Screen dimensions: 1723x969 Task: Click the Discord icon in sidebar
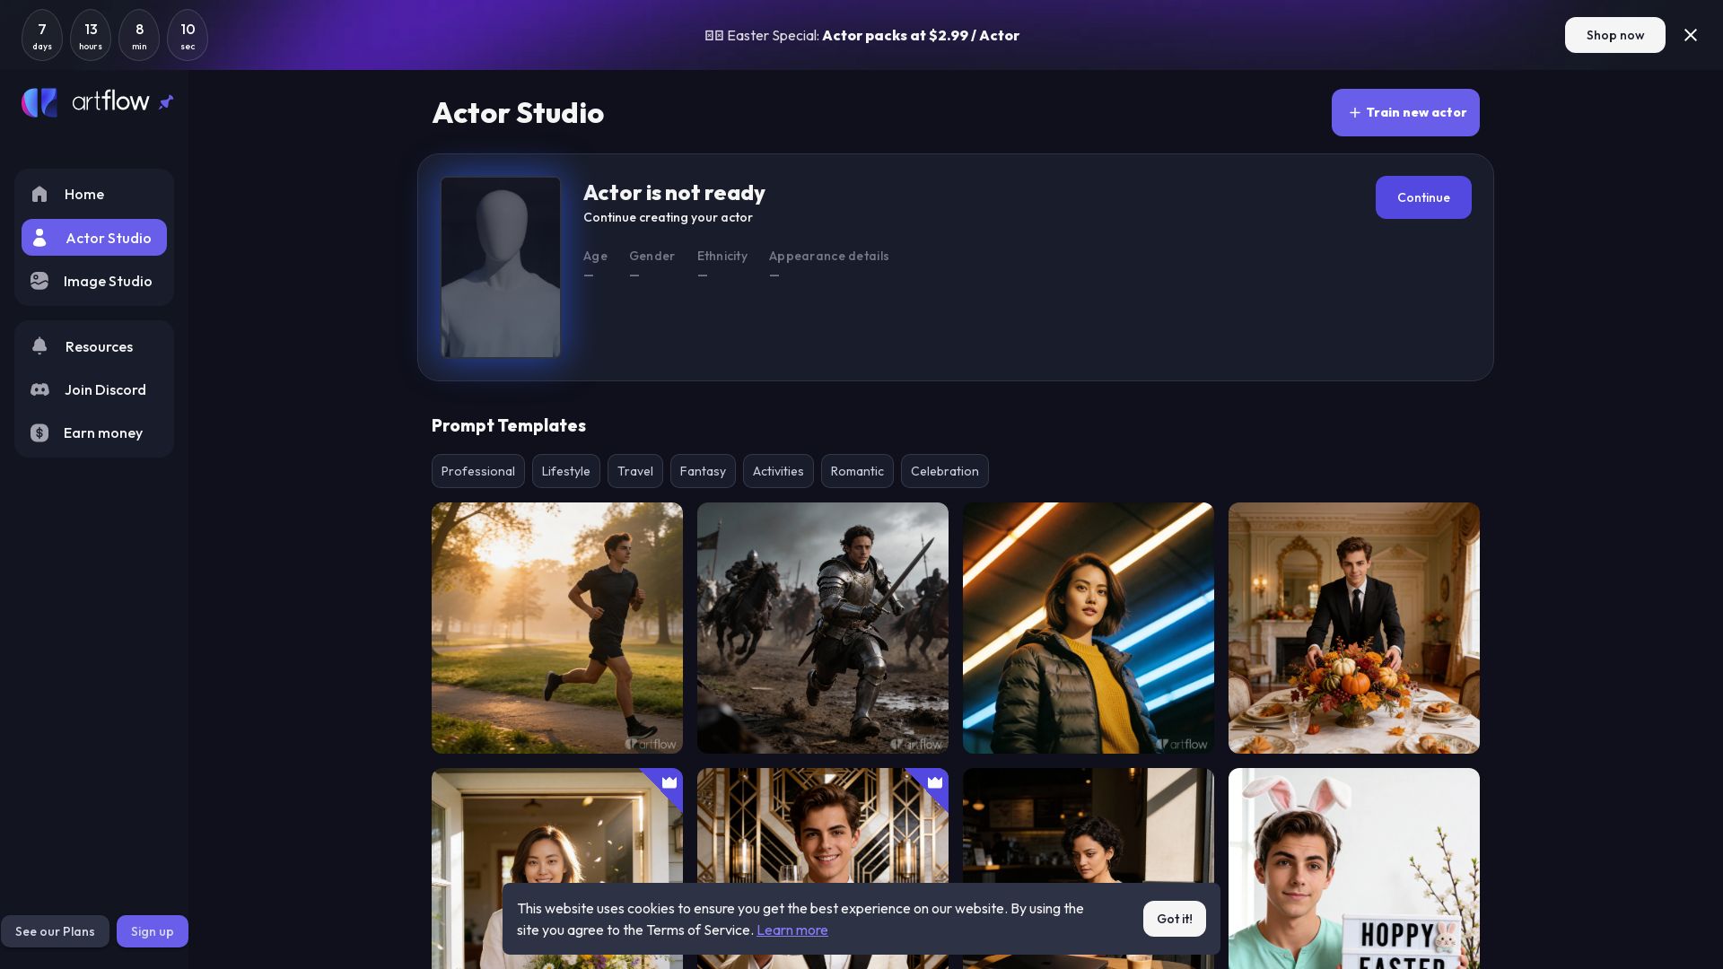[x=39, y=390]
